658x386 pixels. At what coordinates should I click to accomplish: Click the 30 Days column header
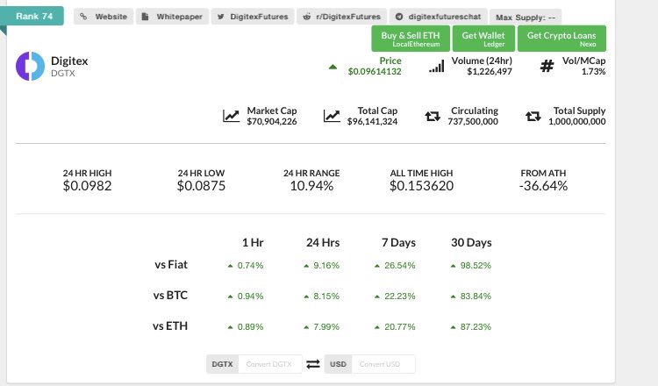471,242
